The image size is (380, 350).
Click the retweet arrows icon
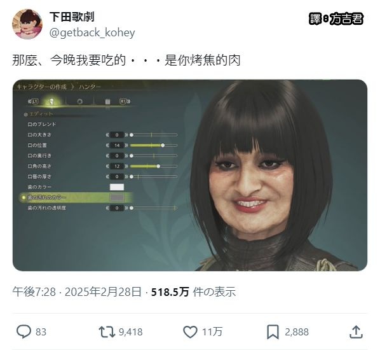point(107,332)
